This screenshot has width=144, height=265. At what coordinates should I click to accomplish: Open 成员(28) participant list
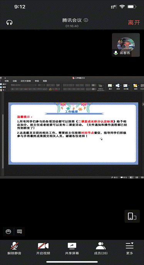(101, 248)
